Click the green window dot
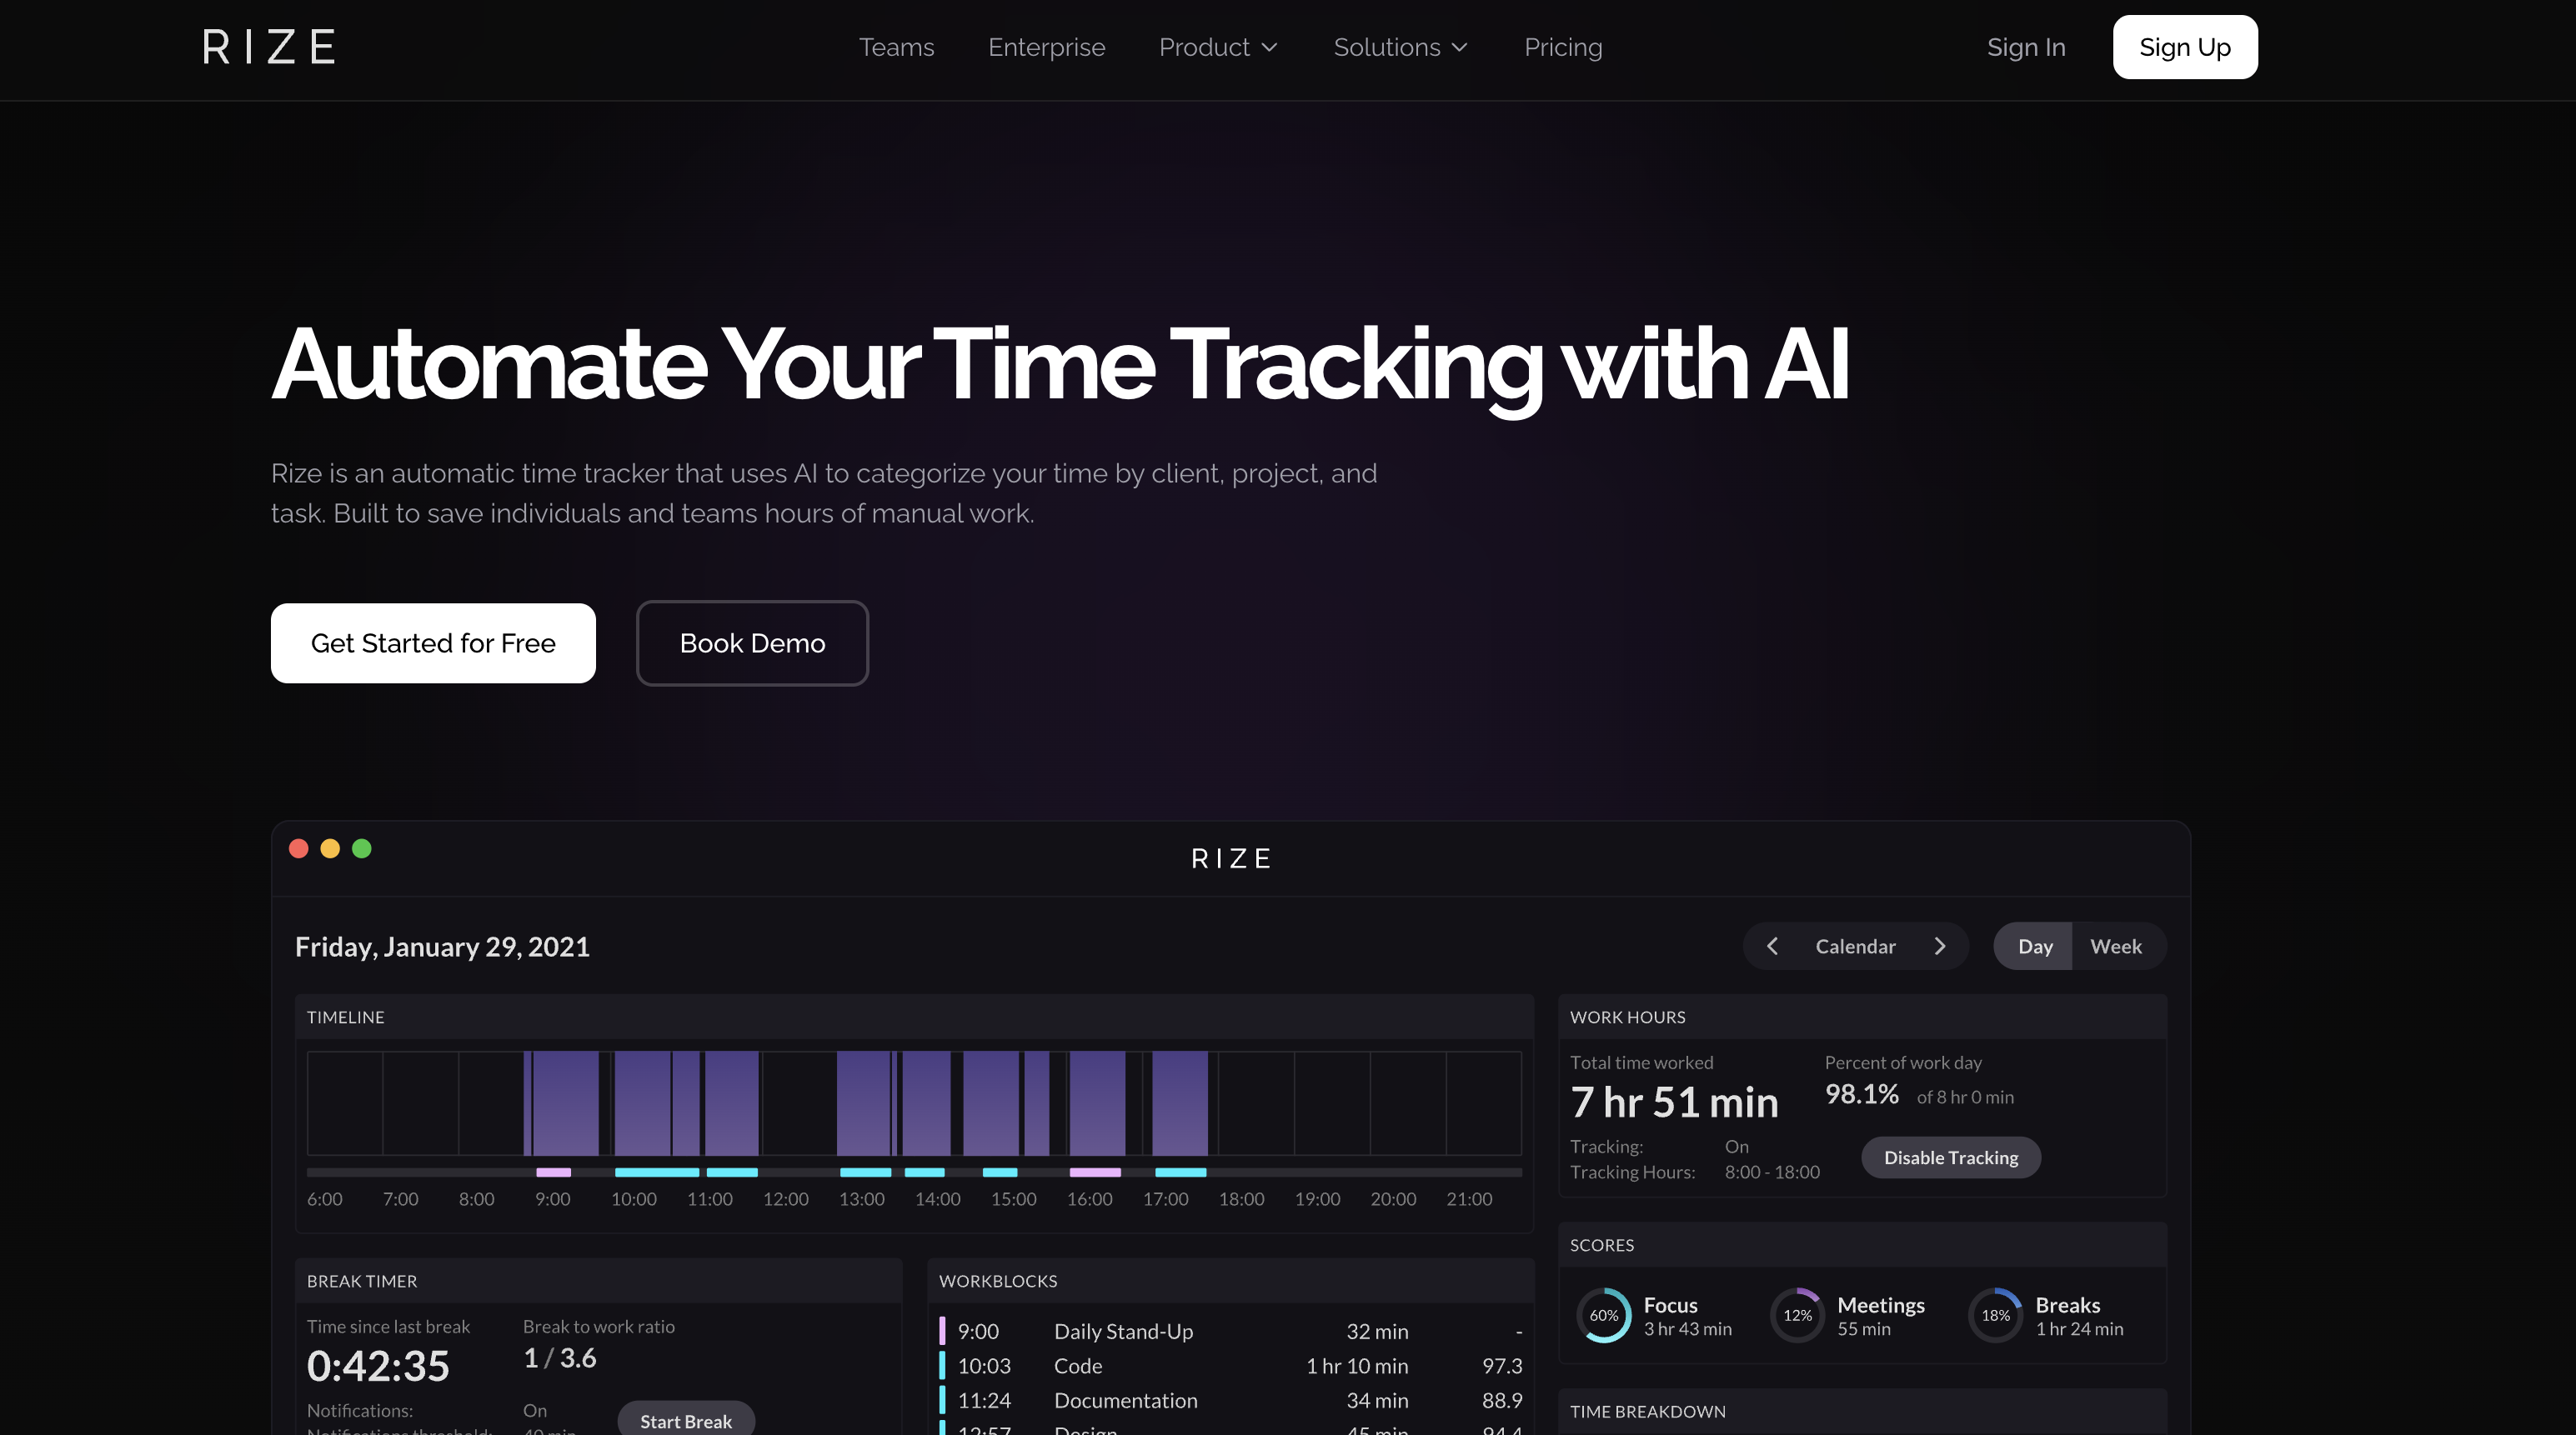The width and height of the screenshot is (2576, 1435). [x=362, y=848]
